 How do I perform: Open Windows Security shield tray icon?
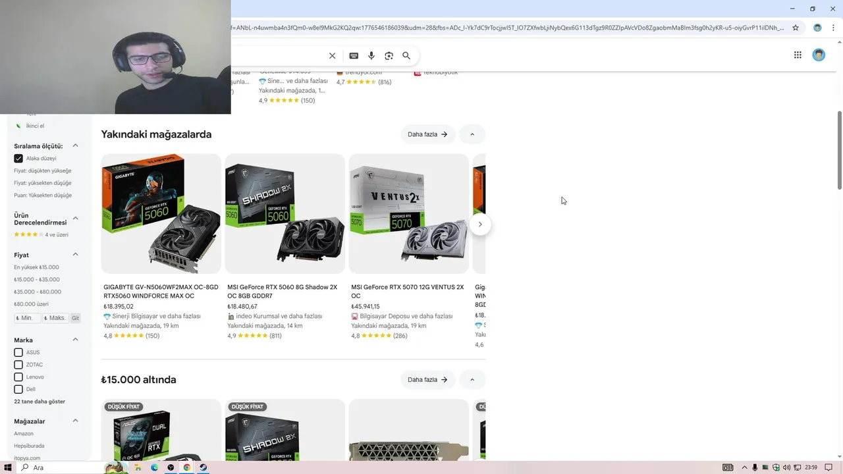(776, 467)
